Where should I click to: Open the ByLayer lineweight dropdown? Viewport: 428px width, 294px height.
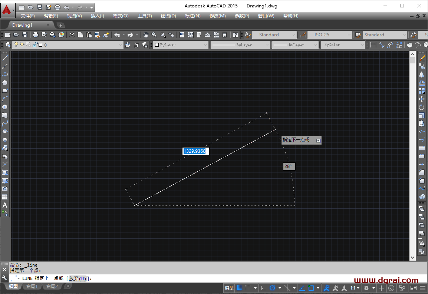pos(316,45)
